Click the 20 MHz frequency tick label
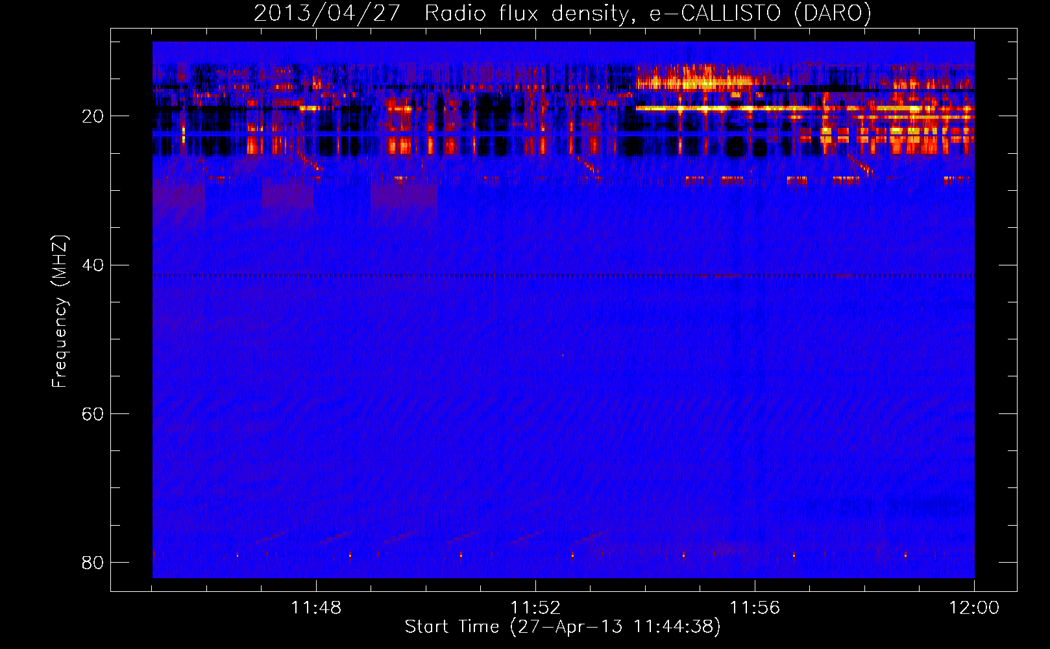Screen dimensions: 1050x649 (x=93, y=116)
